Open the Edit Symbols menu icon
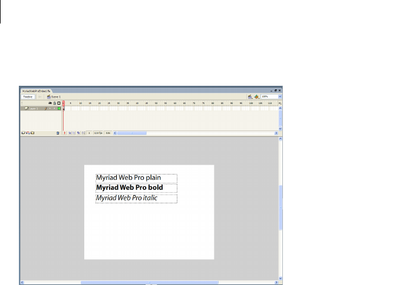The width and height of the screenshot is (409, 285). pyautogui.click(x=257, y=97)
